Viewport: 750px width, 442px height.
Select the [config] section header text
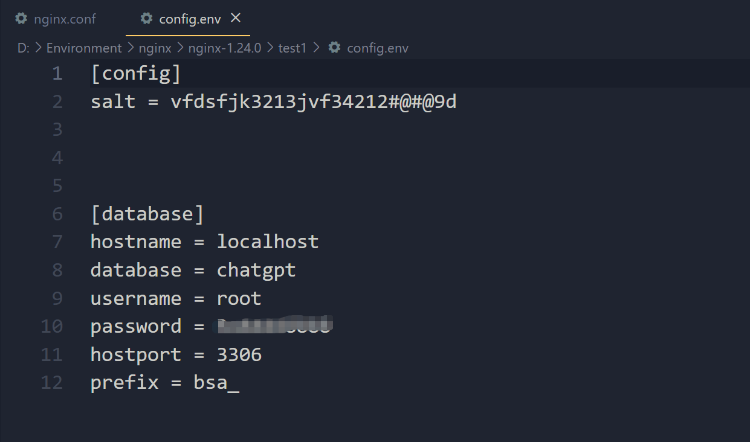136,72
